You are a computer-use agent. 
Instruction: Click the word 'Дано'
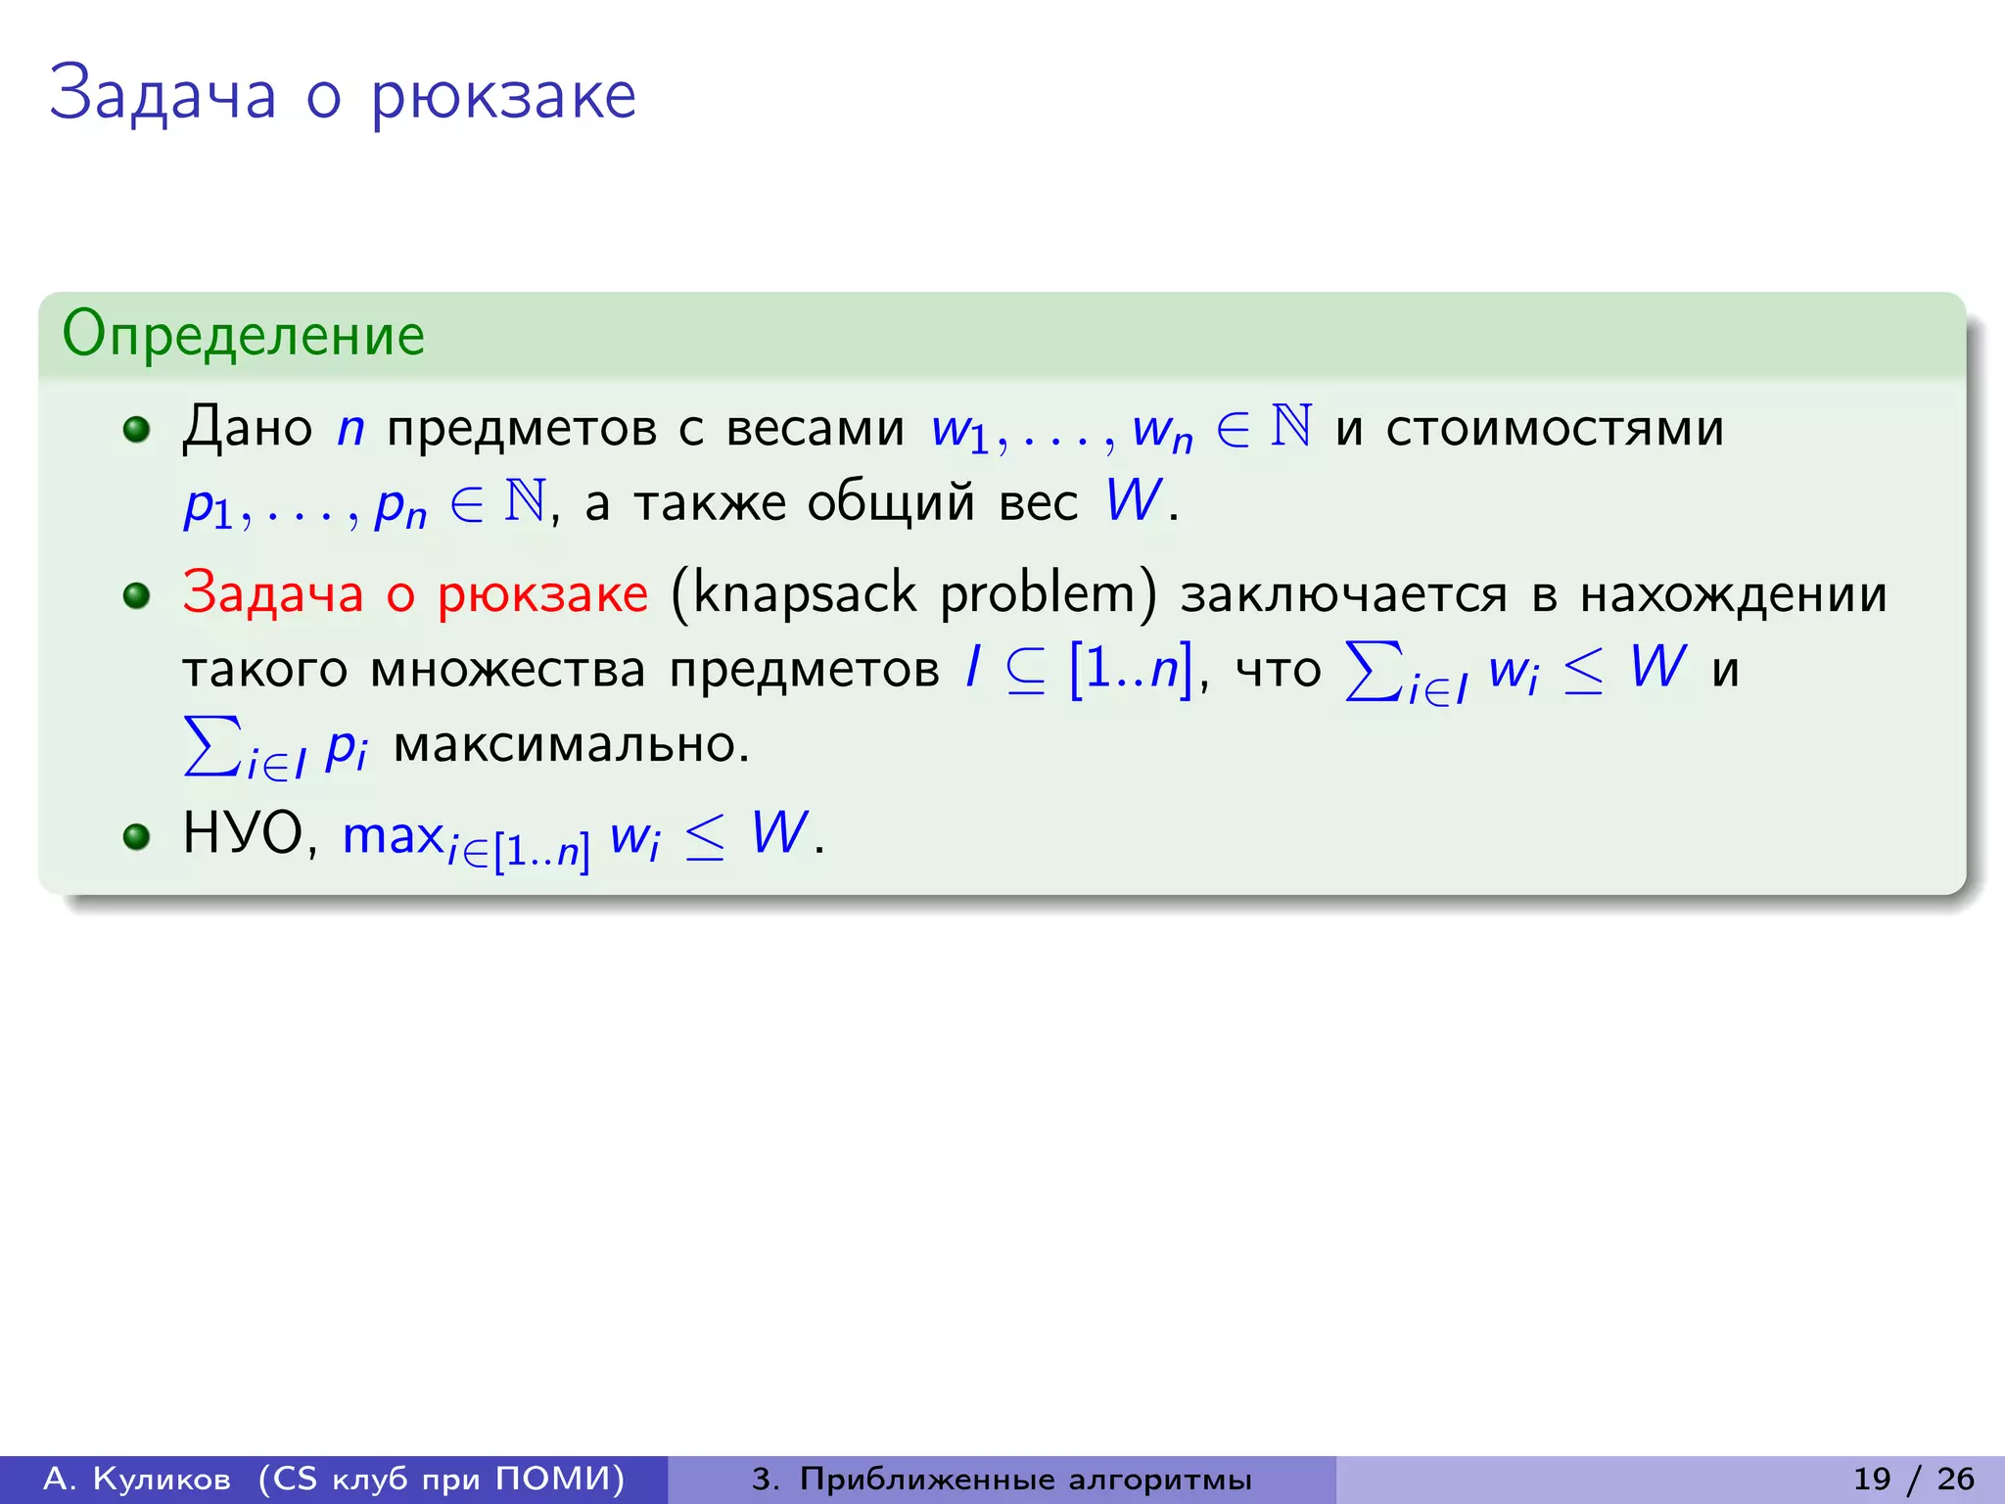(x=248, y=429)
